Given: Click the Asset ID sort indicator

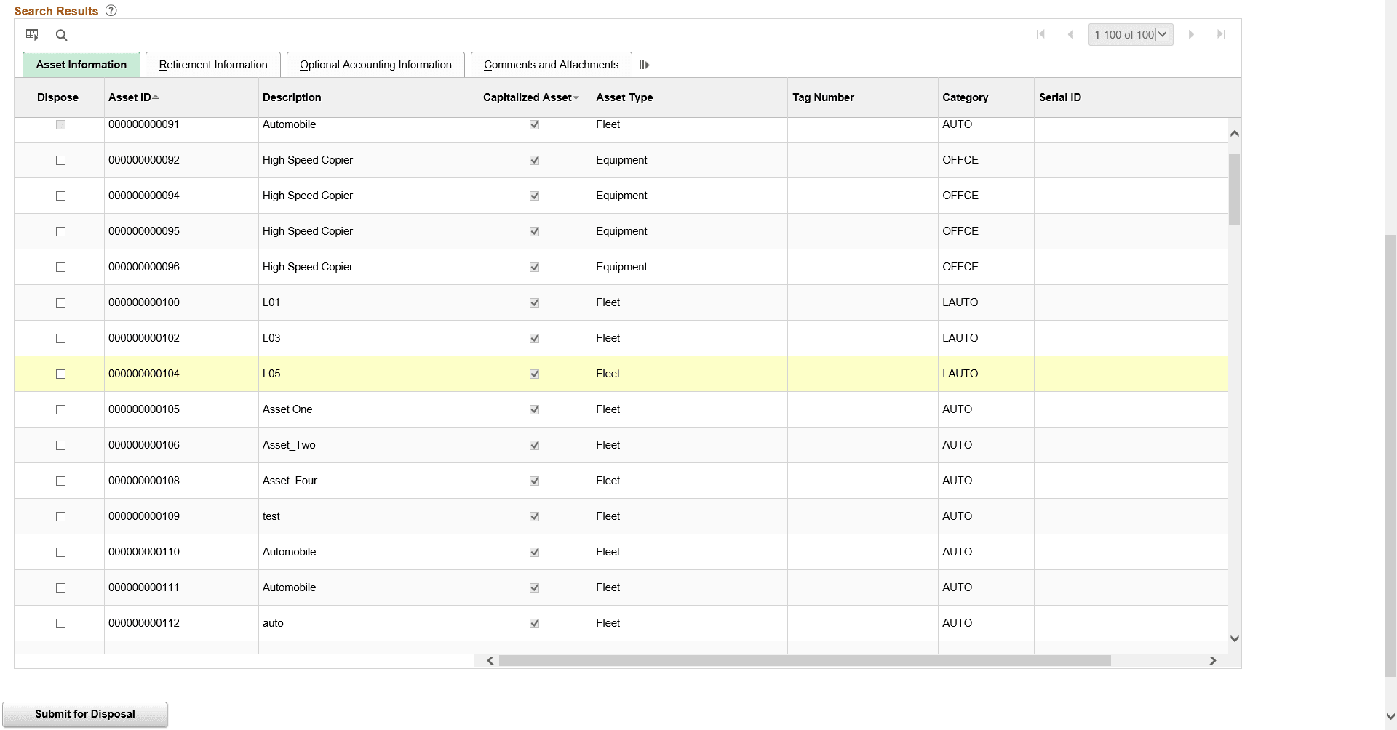Looking at the screenshot, I should click(x=156, y=96).
